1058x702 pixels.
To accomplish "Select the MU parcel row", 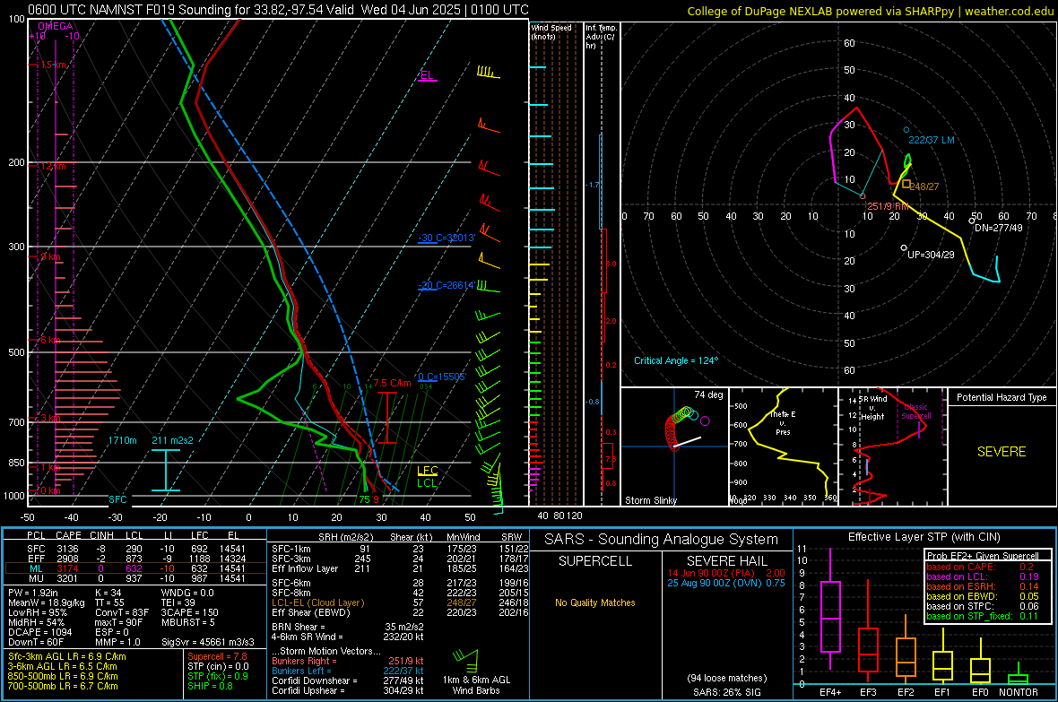I will [135, 578].
